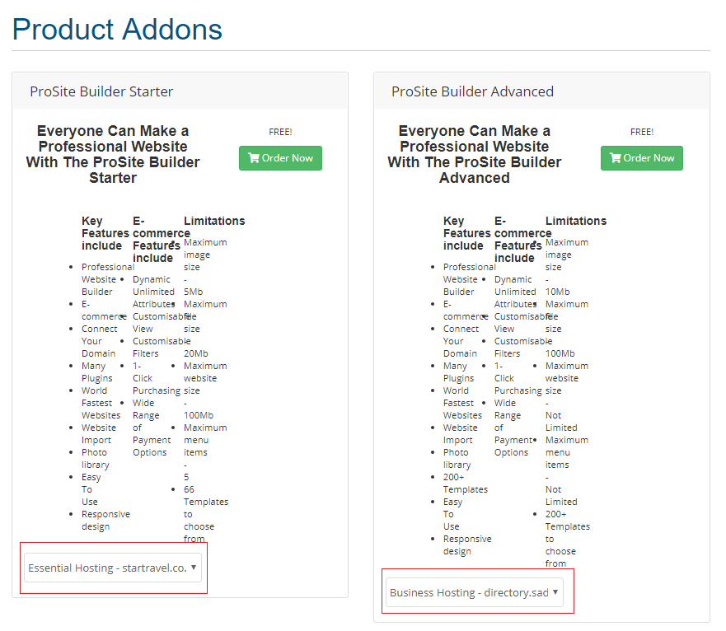Open the Business Hosting - directory.sad dropdown

point(474,592)
